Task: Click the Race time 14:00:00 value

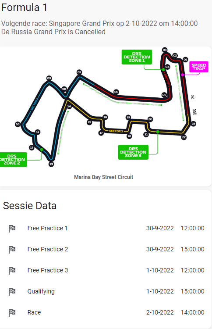Action: [193, 312]
